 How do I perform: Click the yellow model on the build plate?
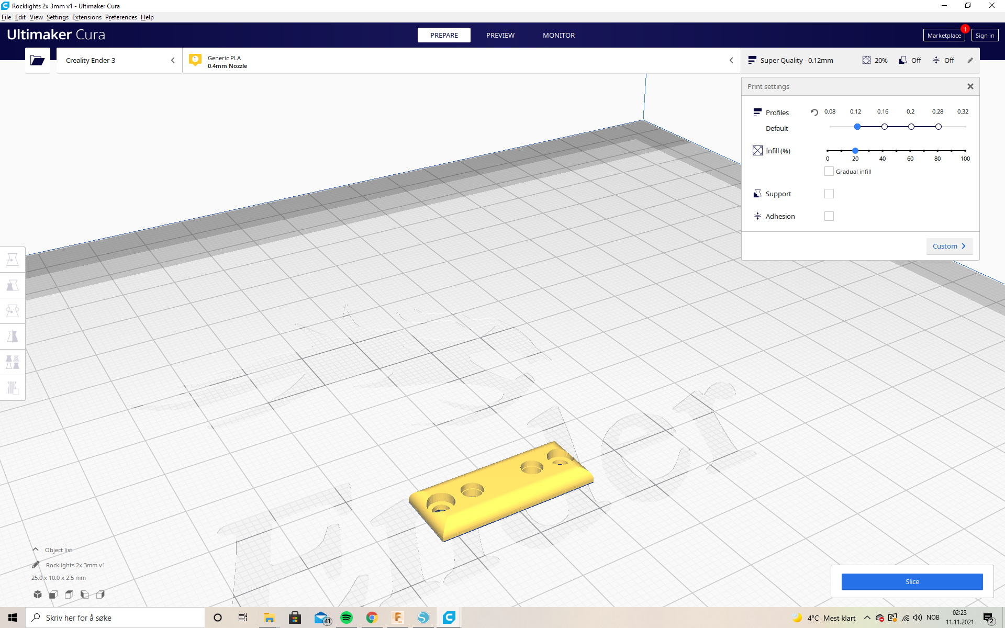coord(500,492)
